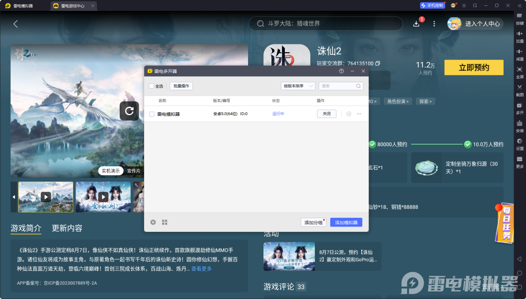526x299 pixels.
Task: Choose 实机演示 video tab
Action: tap(111, 171)
